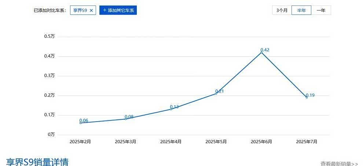Click the 2025年7月 x-axis label

coord(307,142)
